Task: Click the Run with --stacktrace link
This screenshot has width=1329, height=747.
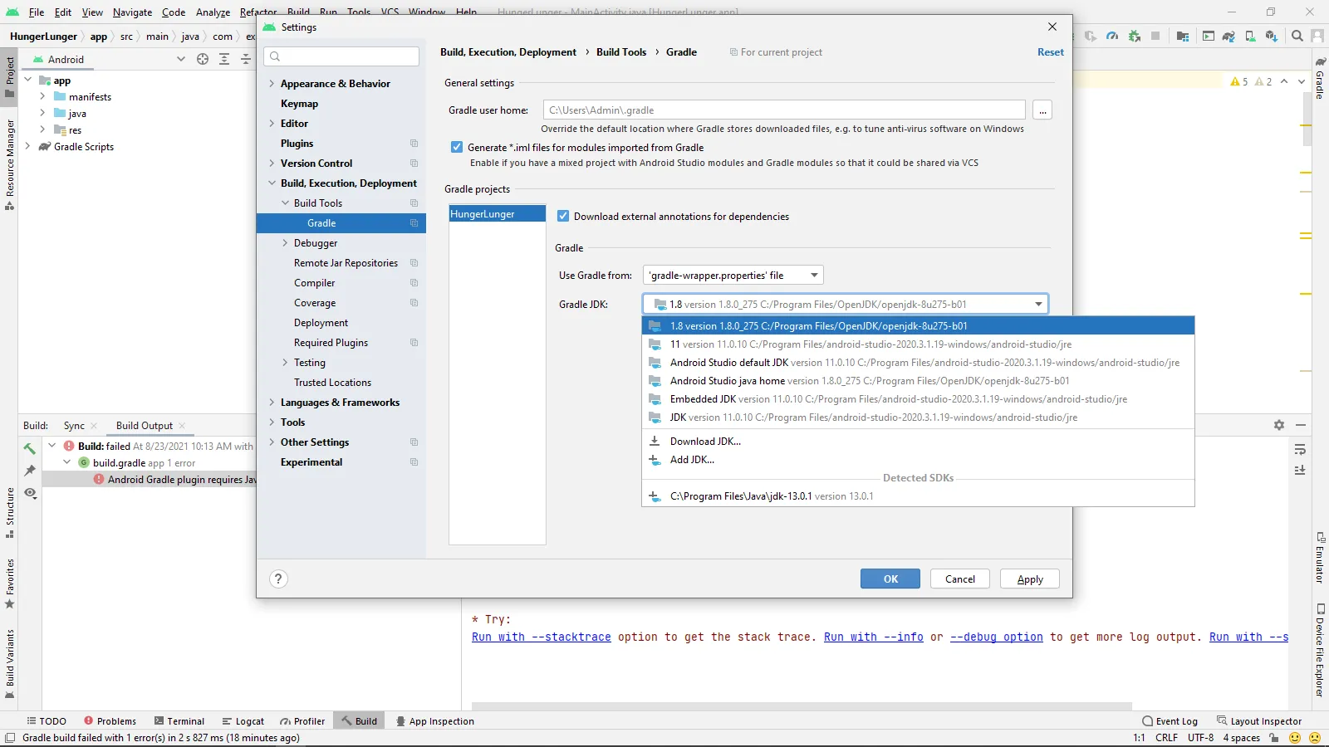Action: pos(542,637)
